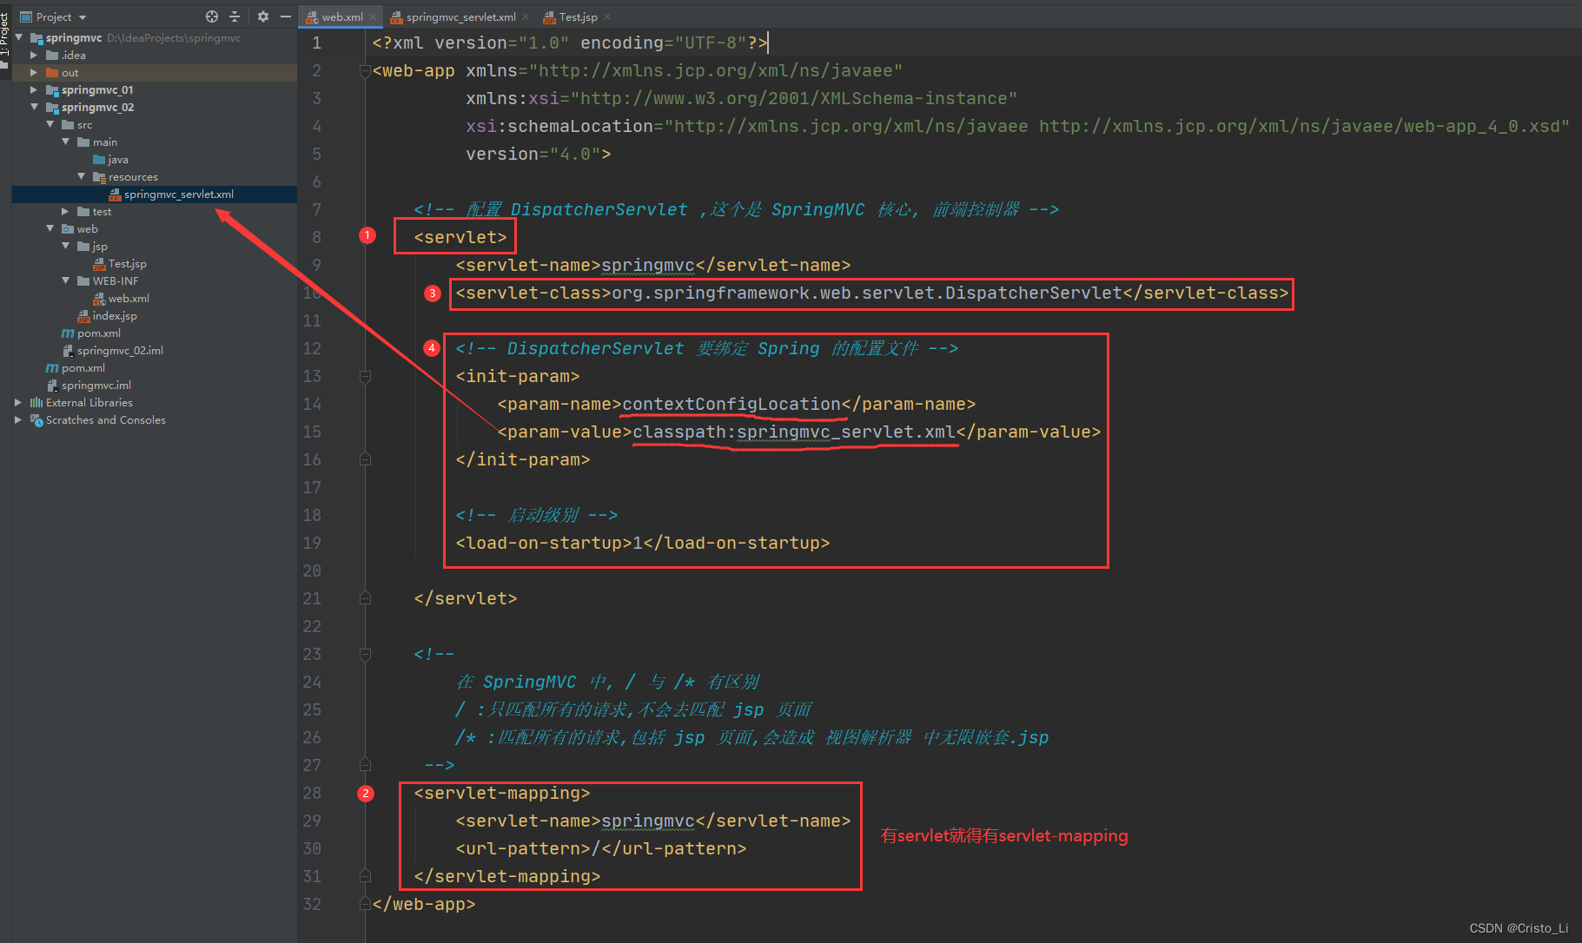This screenshot has height=943, width=1582.
Task: Collapse the WEB-INF folder
Action: point(65,280)
